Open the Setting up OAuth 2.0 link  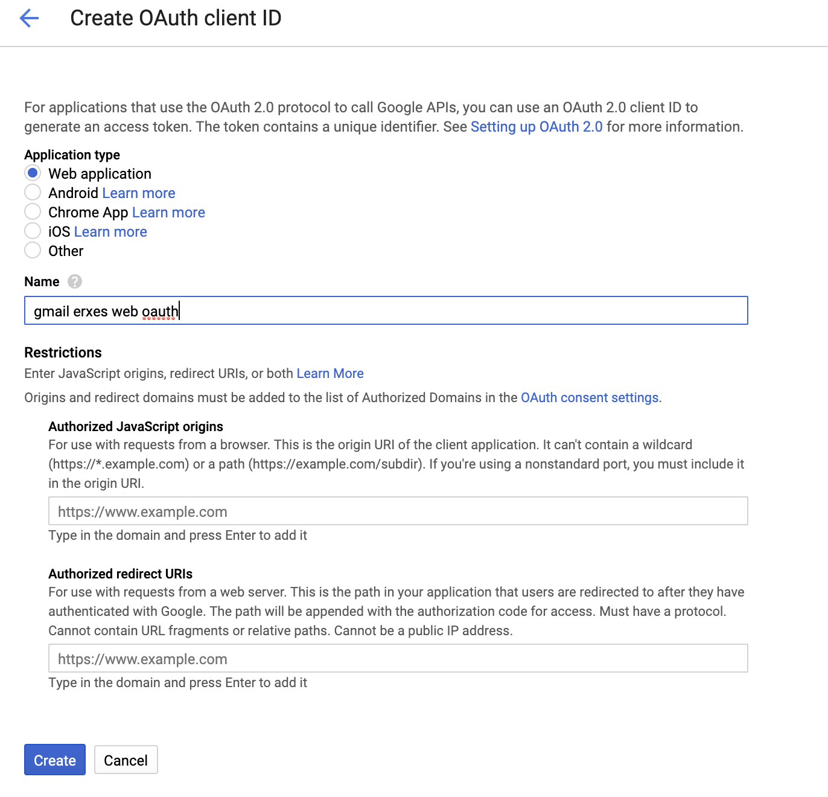(536, 127)
